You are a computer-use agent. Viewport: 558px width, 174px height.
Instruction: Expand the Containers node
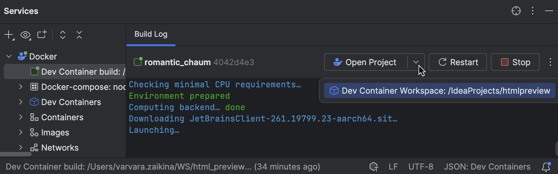(21, 117)
